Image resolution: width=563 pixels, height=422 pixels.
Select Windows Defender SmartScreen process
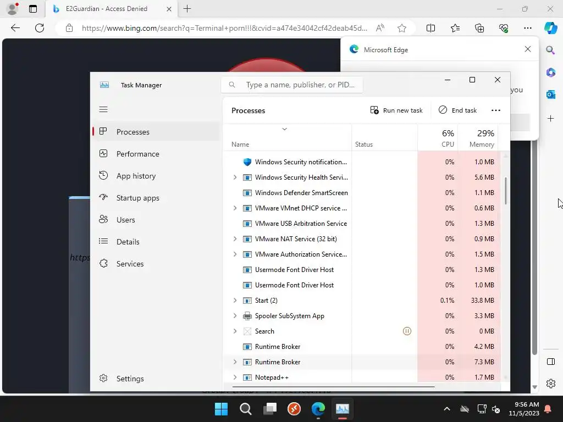pyautogui.click(x=361, y=193)
